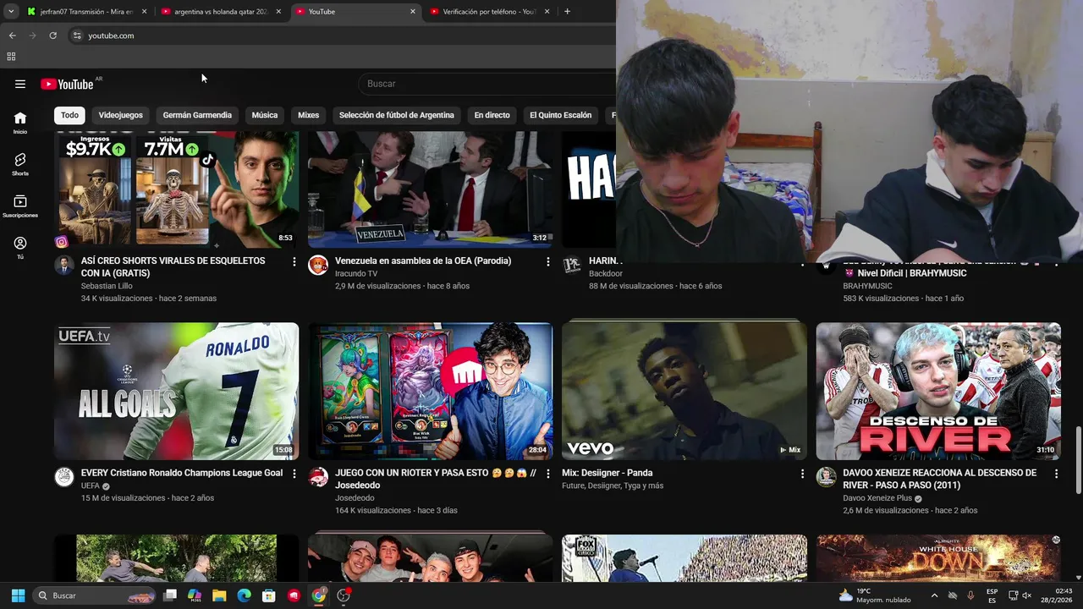The height and width of the screenshot is (609, 1083).
Task: Open the Windows taskbar Buscar search box
Action: tap(95, 595)
